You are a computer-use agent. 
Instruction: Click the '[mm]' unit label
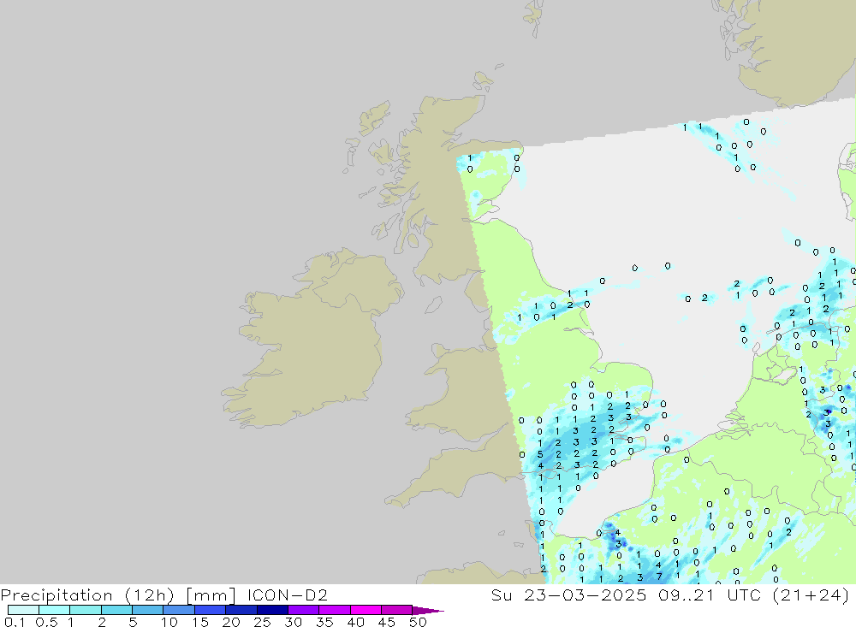211,595
